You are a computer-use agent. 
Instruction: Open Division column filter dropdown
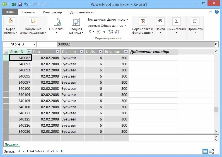81,52
